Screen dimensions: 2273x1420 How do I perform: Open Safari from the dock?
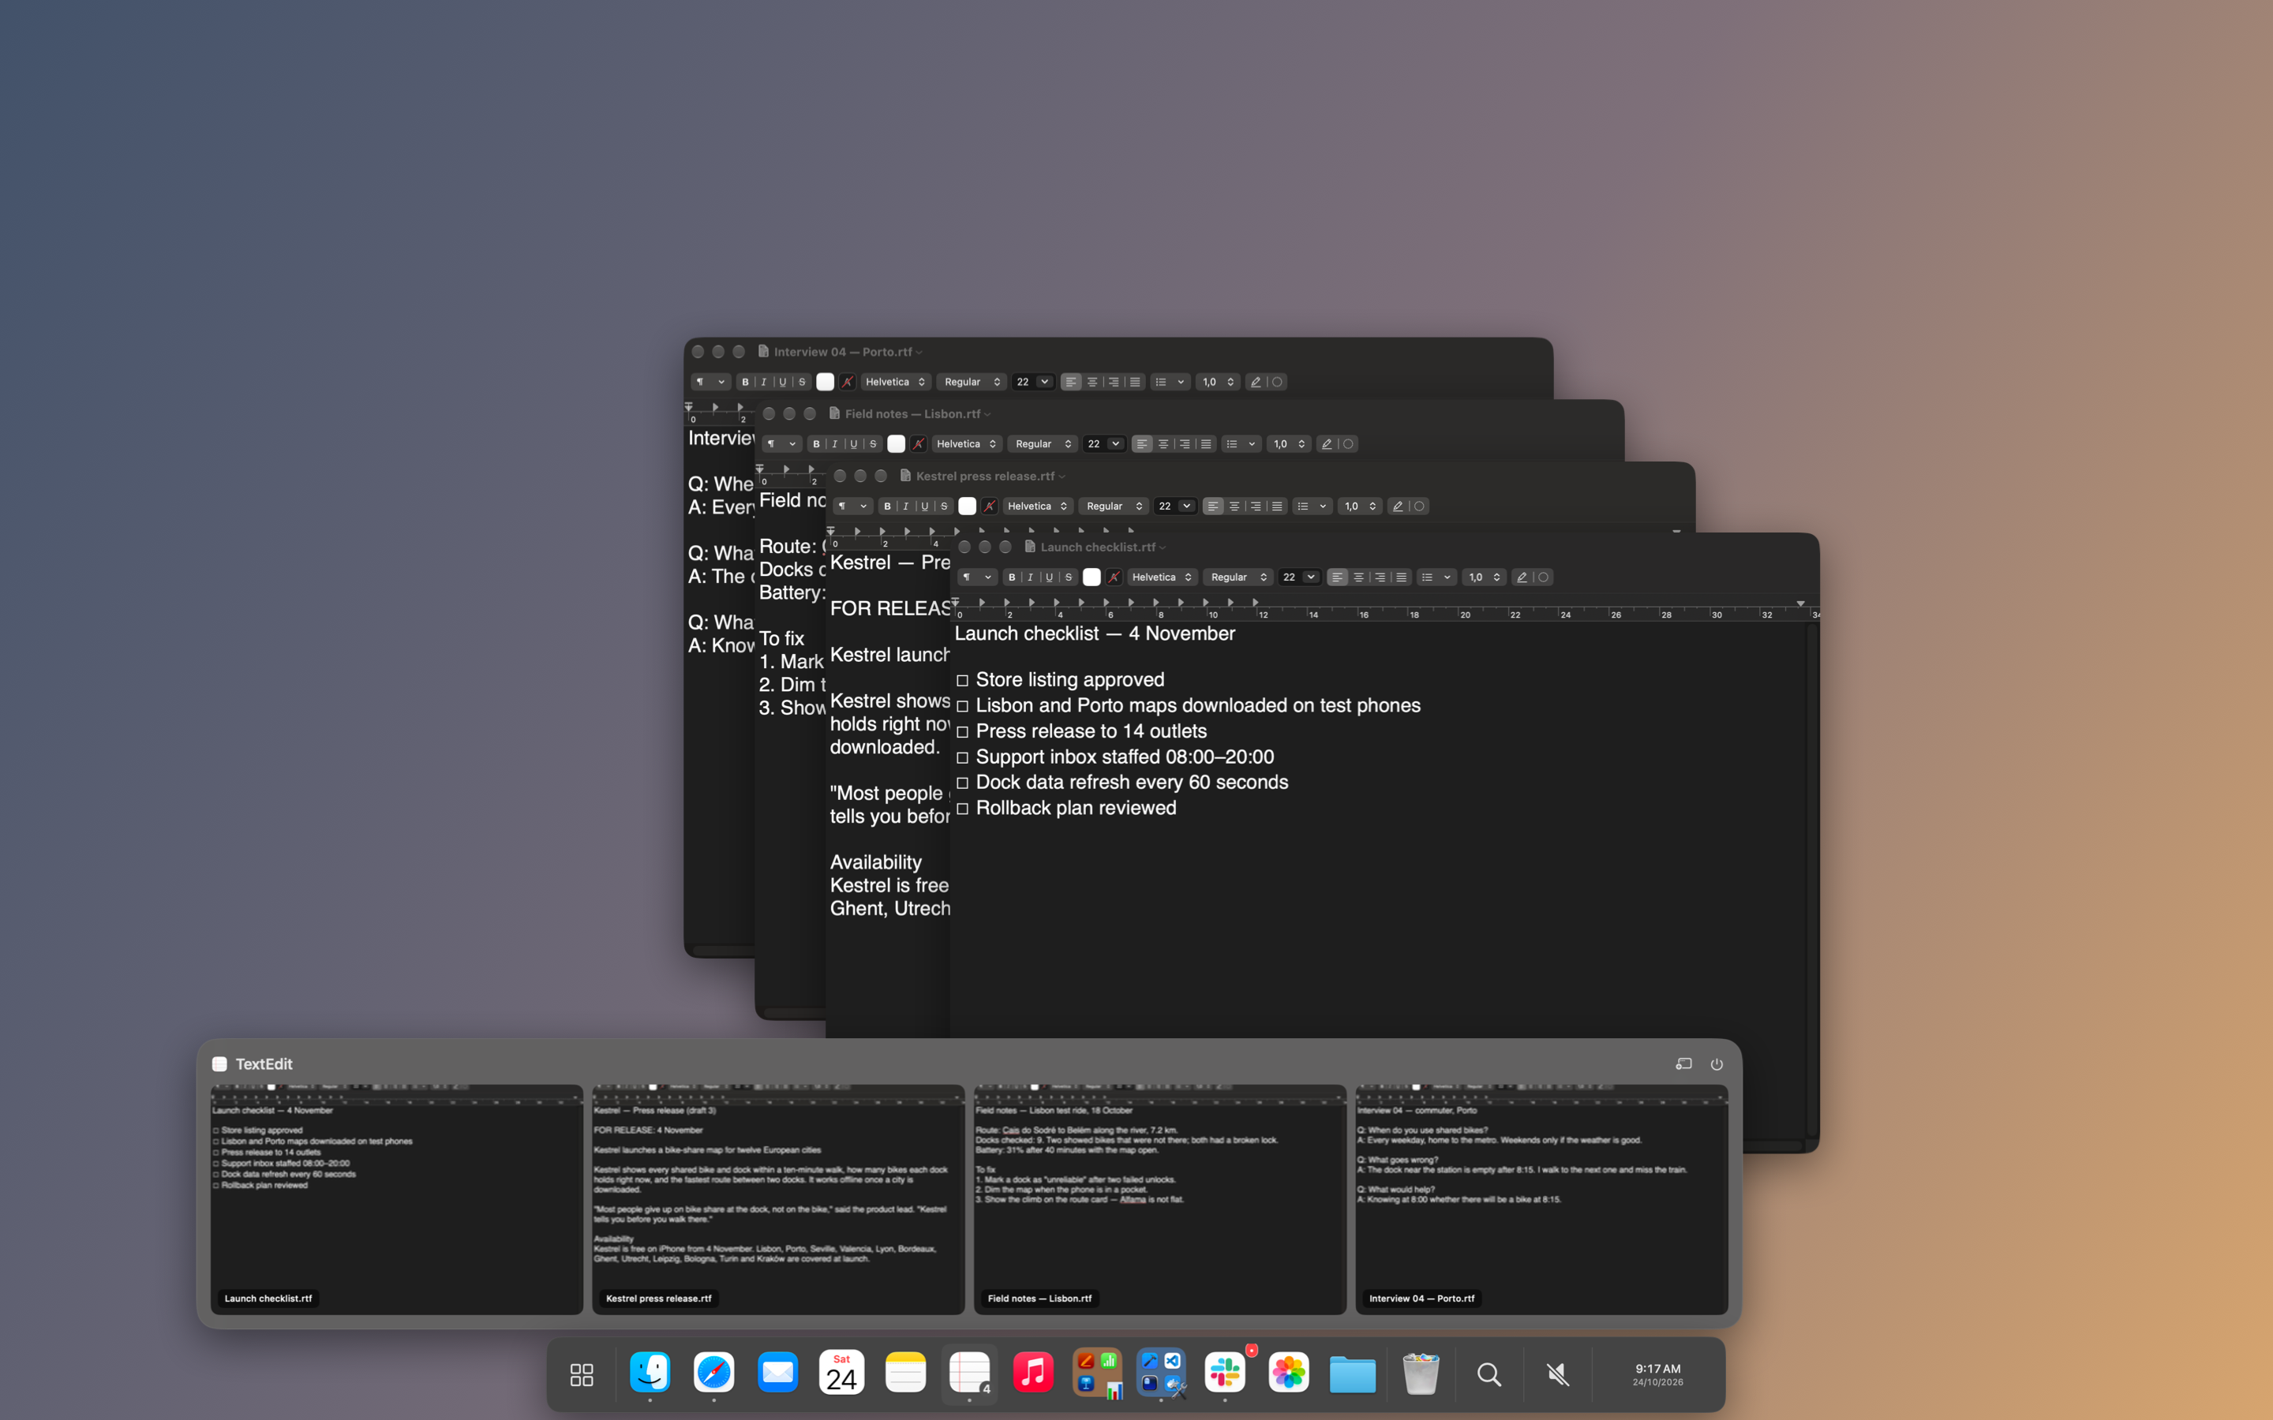pyautogui.click(x=713, y=1372)
